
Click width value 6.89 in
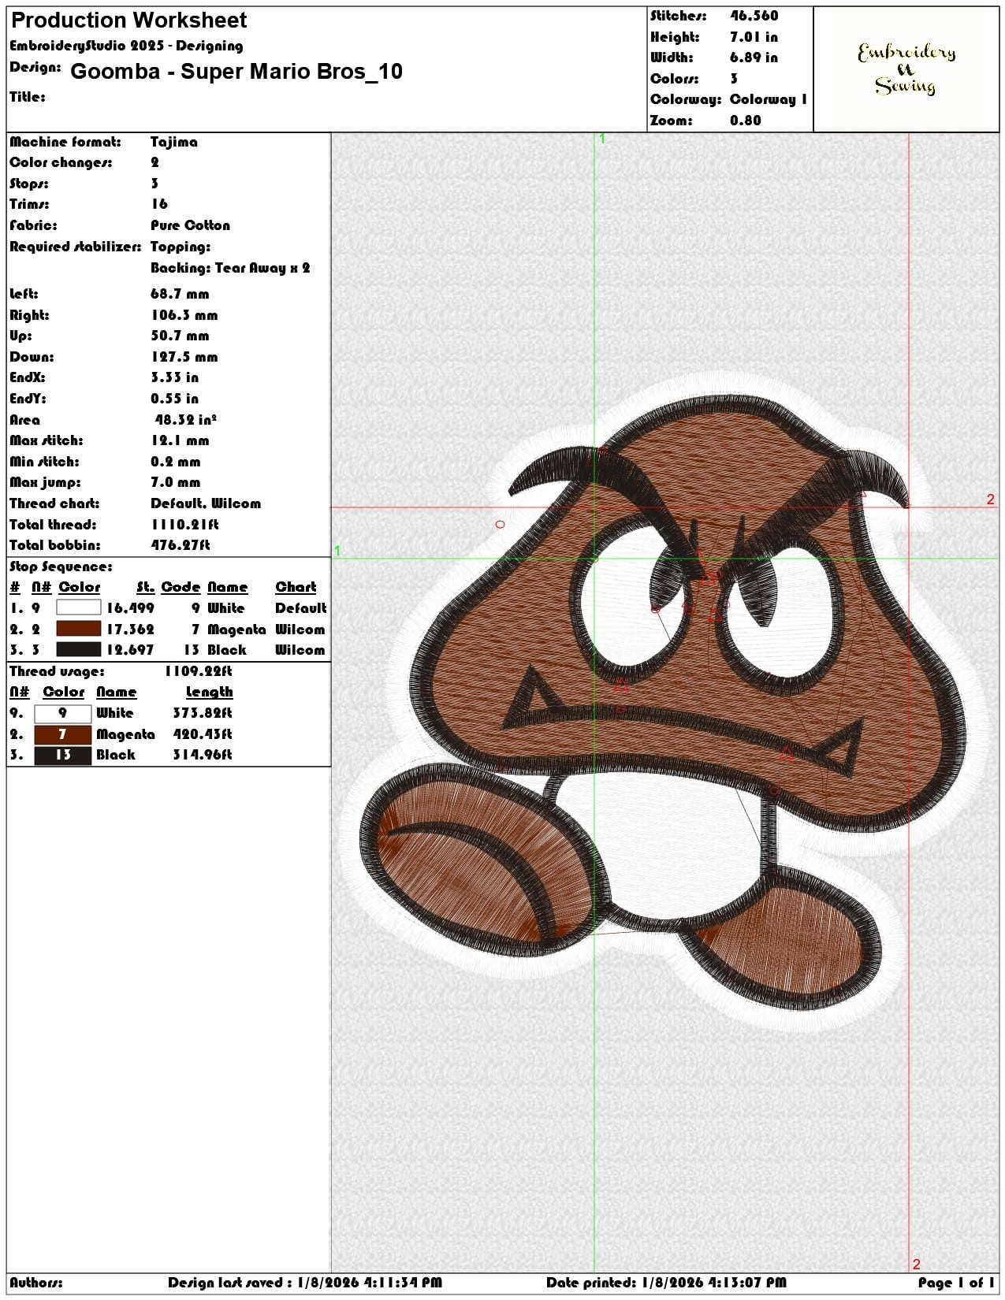coord(754,58)
